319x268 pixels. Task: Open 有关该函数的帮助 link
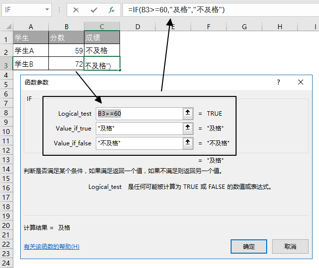[x=51, y=247]
